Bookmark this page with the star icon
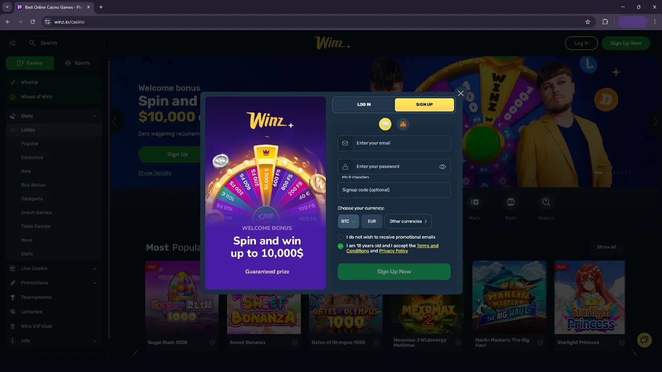 pos(588,22)
